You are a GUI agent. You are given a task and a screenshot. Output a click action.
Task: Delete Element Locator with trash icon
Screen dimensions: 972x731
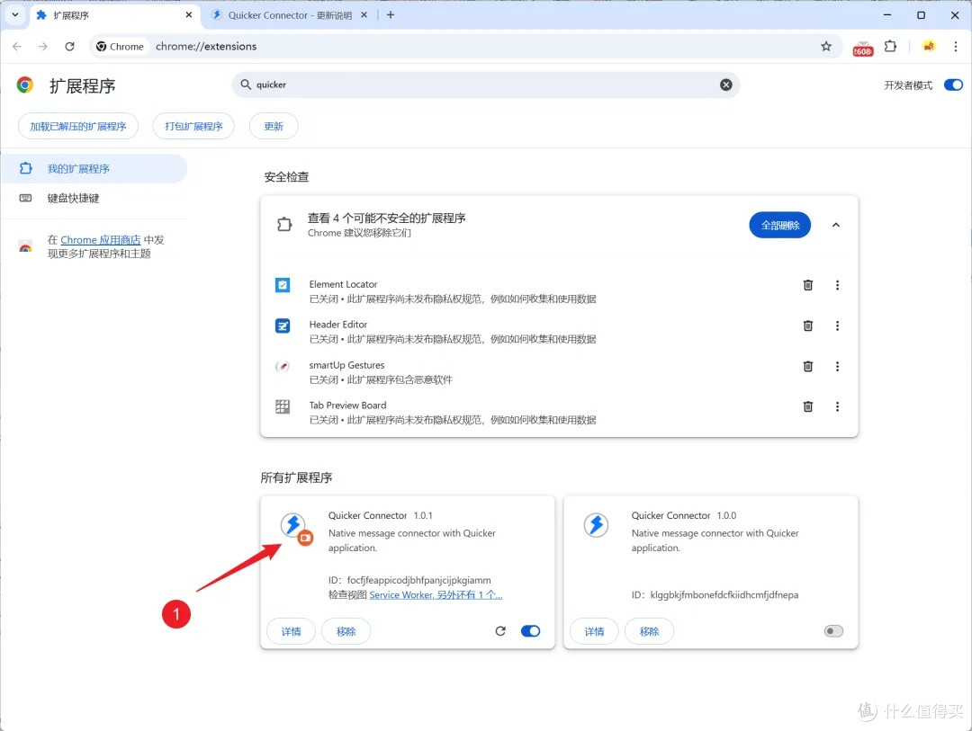point(807,285)
